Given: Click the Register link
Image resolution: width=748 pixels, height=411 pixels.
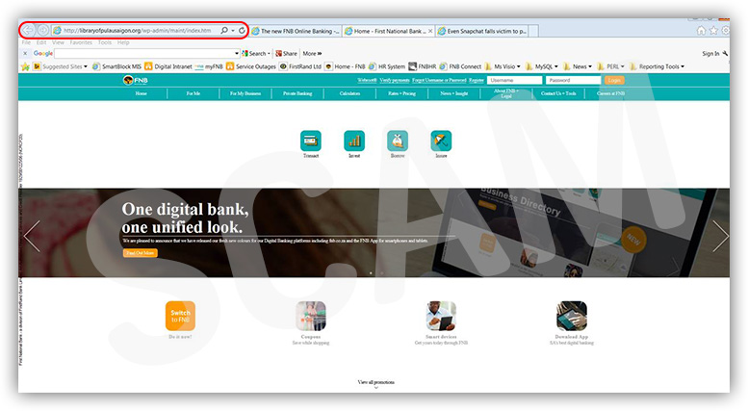Looking at the screenshot, I should [477, 80].
